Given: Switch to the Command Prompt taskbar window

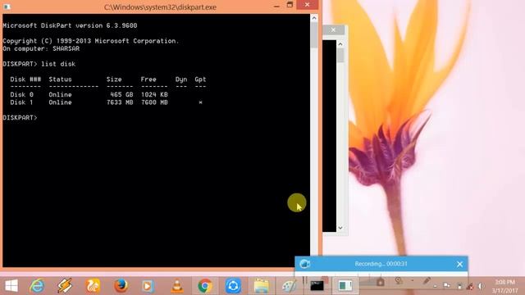Looking at the screenshot, I should coord(317,286).
